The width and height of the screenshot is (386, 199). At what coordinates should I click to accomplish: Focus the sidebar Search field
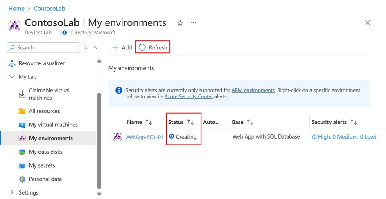pyautogui.click(x=43, y=48)
